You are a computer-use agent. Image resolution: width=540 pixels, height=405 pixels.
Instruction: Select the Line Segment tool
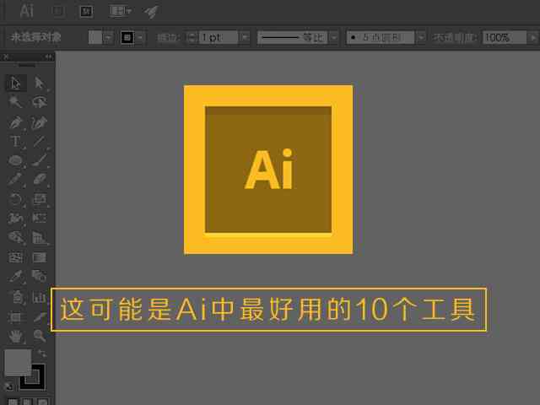tap(40, 142)
